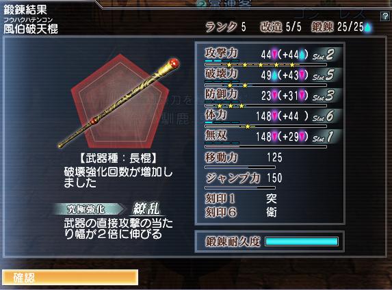392x290 pixels.
Task: Select the 刻印1 突 engraving row
Action: (241, 199)
